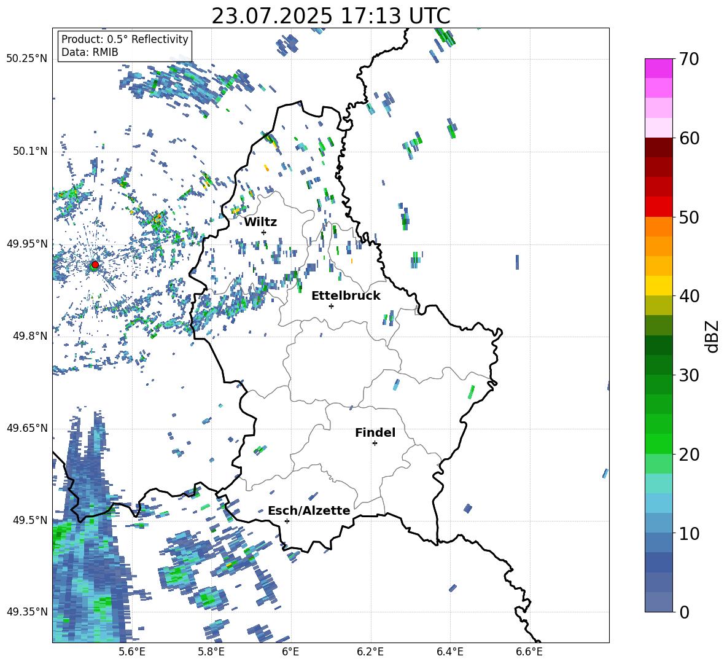The image size is (727, 664).
Task: Select the Findel city label
Action: click(x=375, y=432)
